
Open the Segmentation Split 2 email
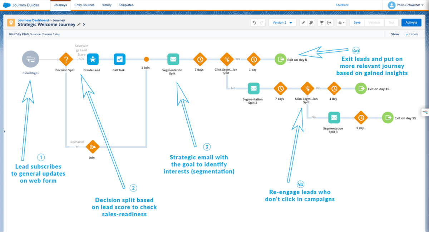(x=253, y=88)
